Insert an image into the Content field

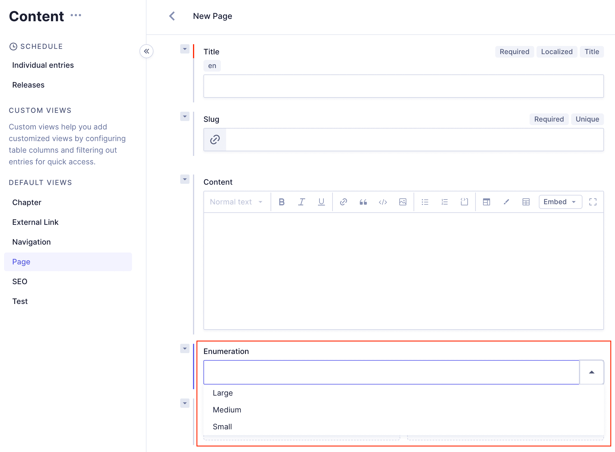point(403,202)
